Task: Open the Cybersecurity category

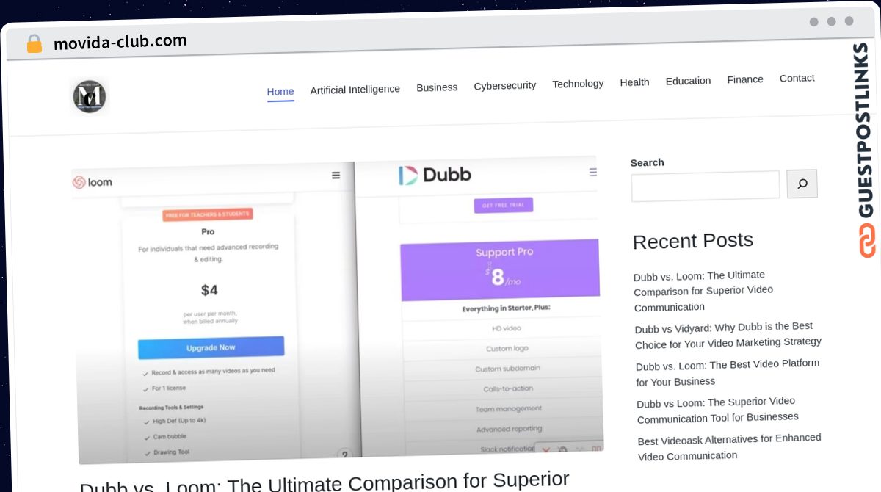Action: [x=505, y=85]
